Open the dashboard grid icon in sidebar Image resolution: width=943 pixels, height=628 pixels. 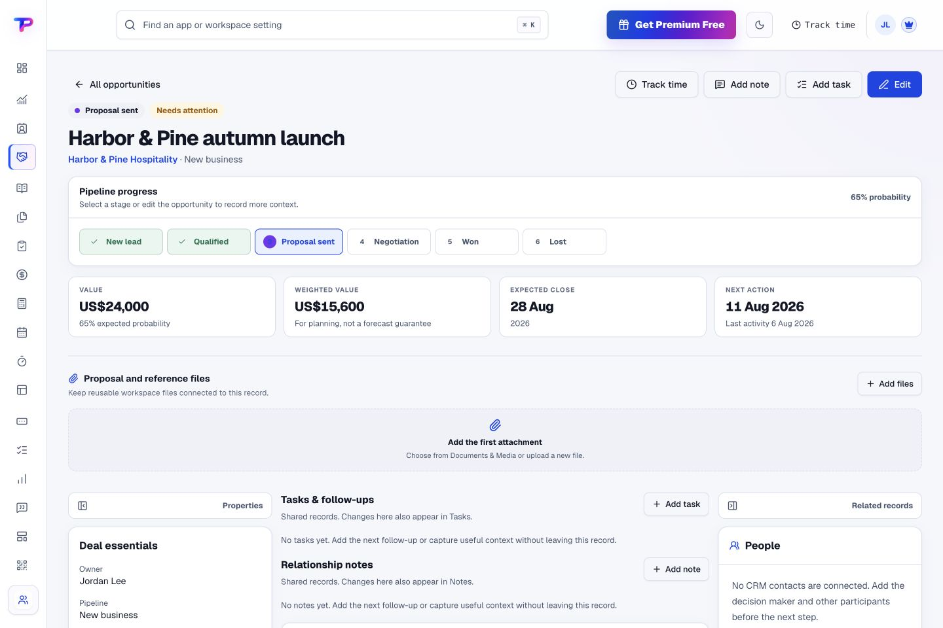22,68
